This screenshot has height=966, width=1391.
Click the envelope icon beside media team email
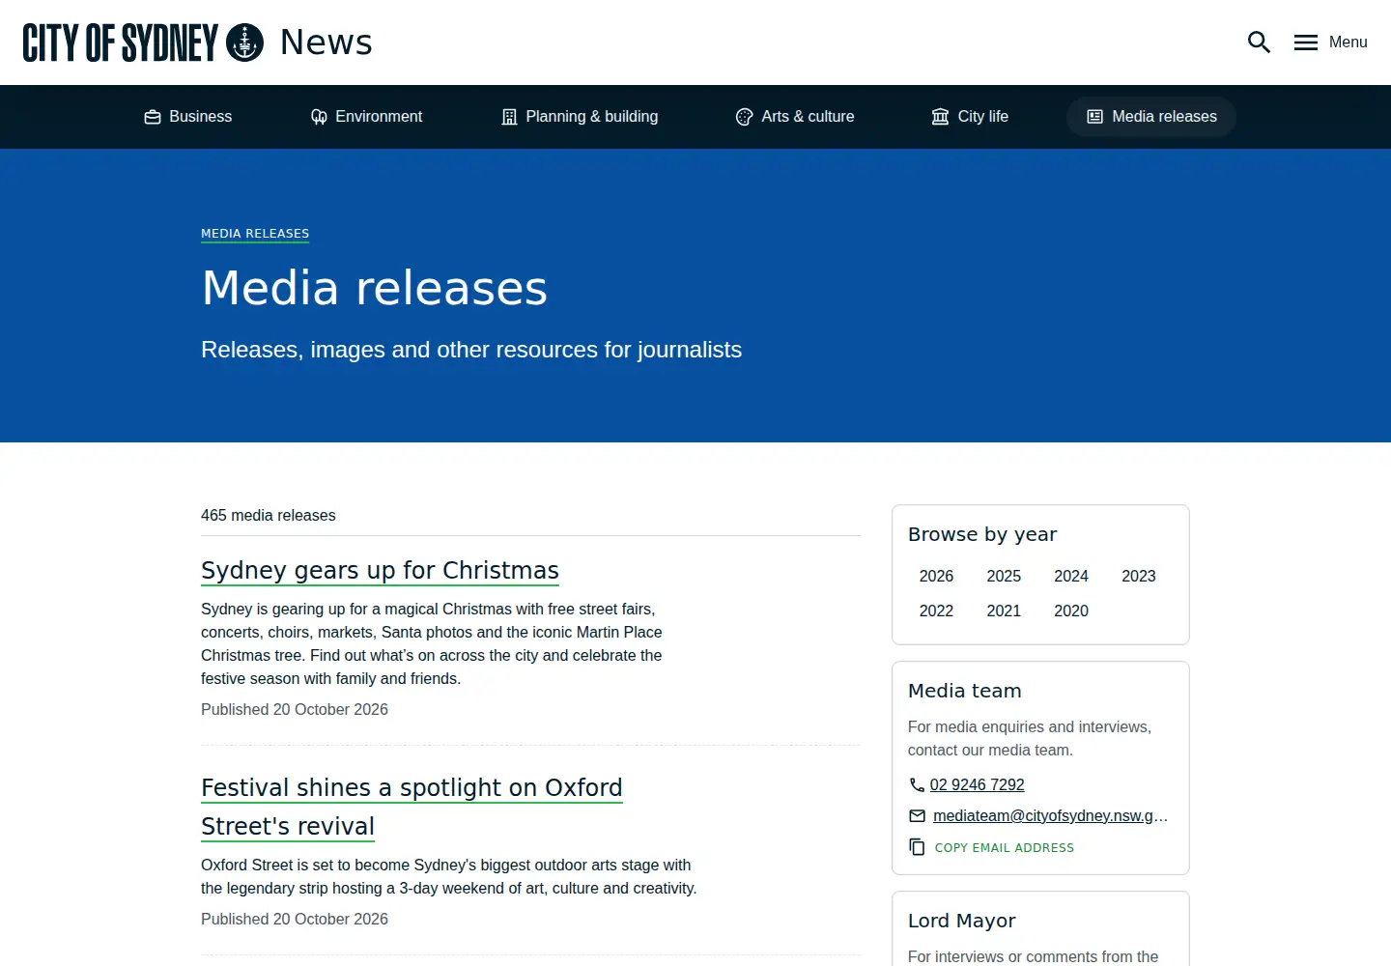click(917, 816)
